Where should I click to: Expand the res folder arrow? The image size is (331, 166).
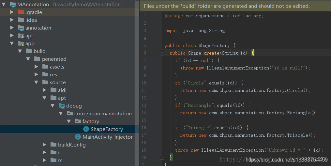click(36, 74)
